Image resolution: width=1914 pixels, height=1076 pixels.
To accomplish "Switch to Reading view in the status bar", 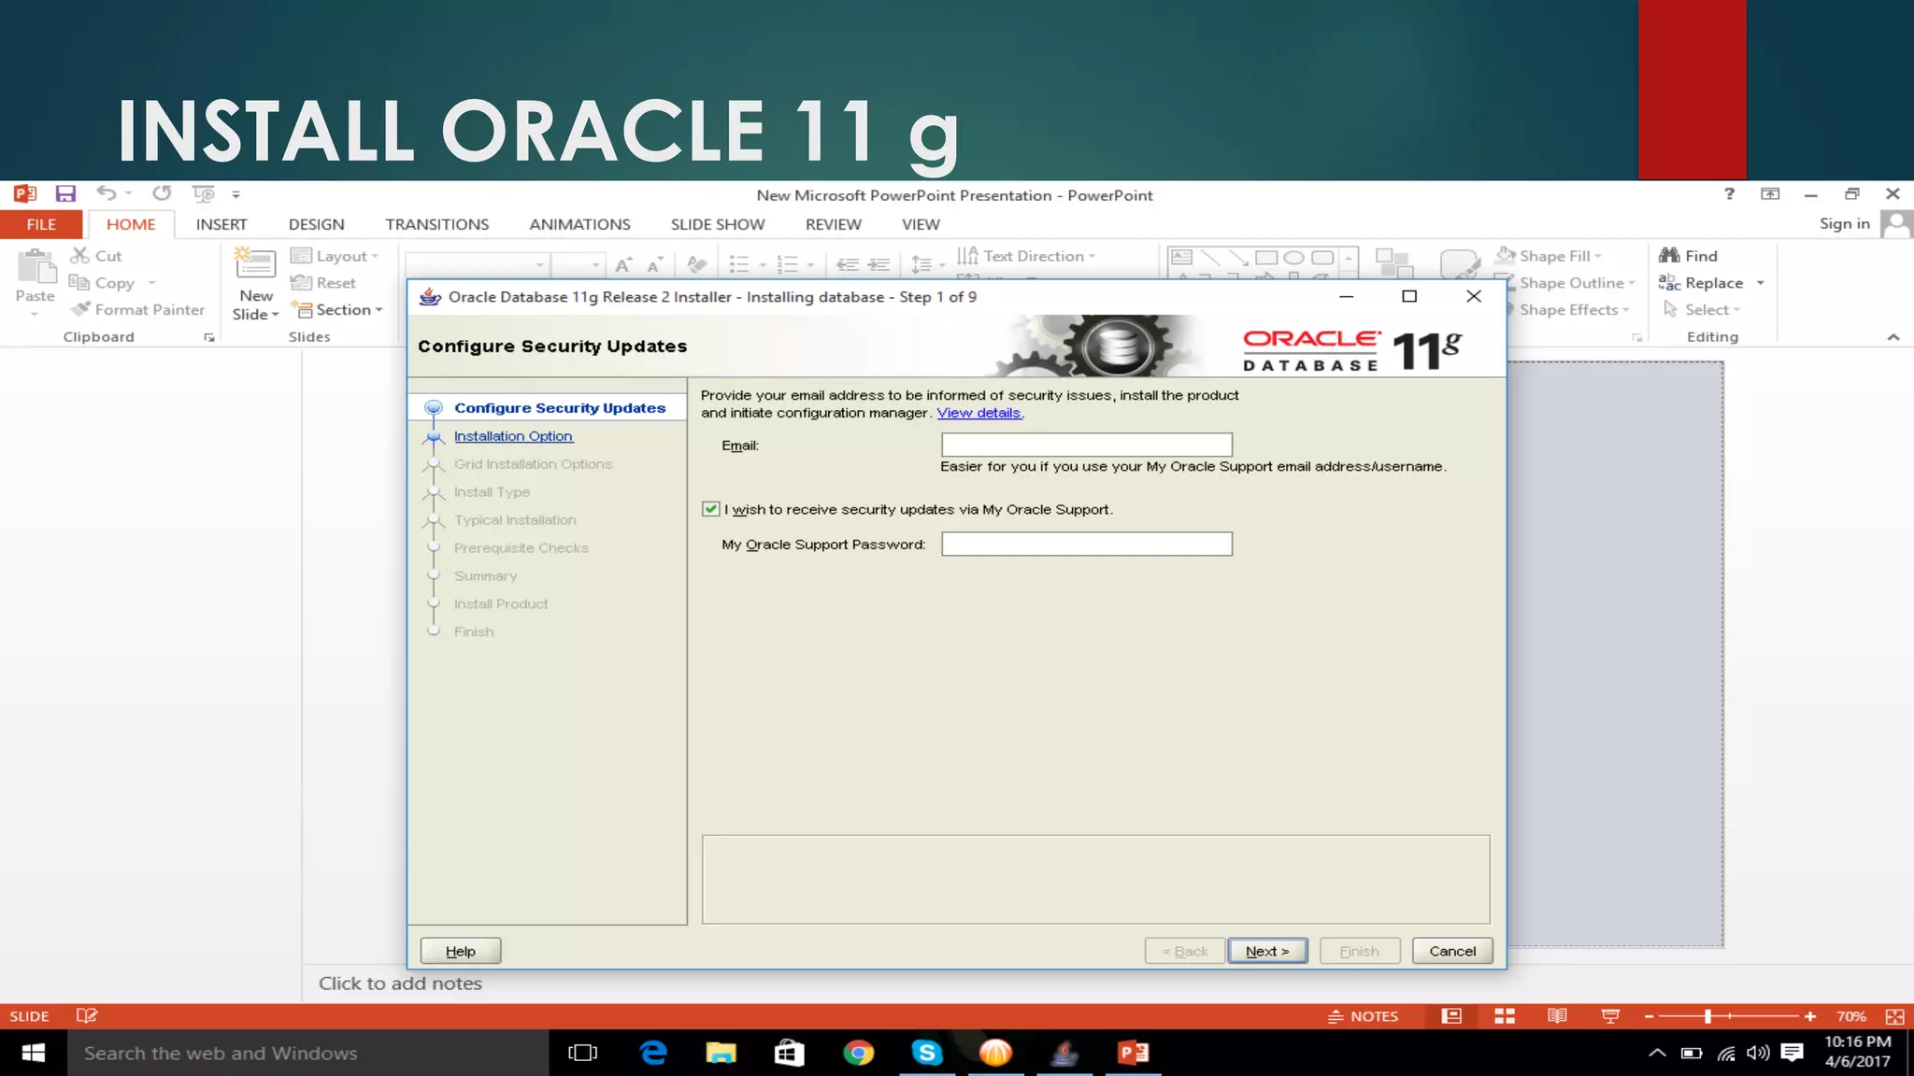I will (x=1557, y=1016).
